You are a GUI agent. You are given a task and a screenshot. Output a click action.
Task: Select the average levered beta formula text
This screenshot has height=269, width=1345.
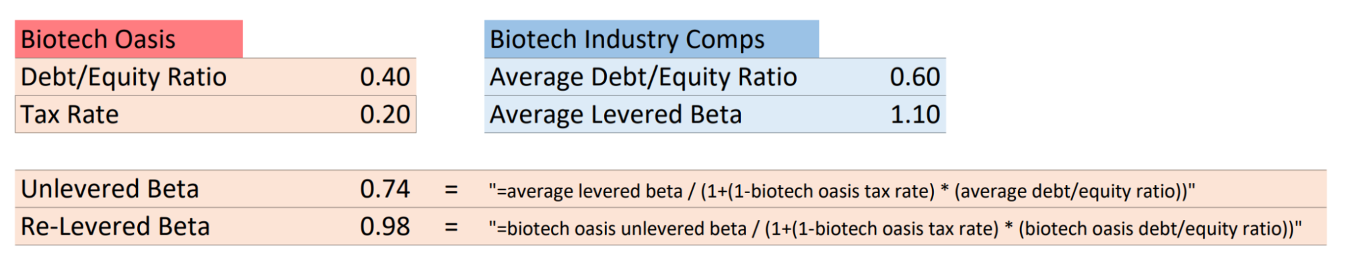[x=842, y=191]
